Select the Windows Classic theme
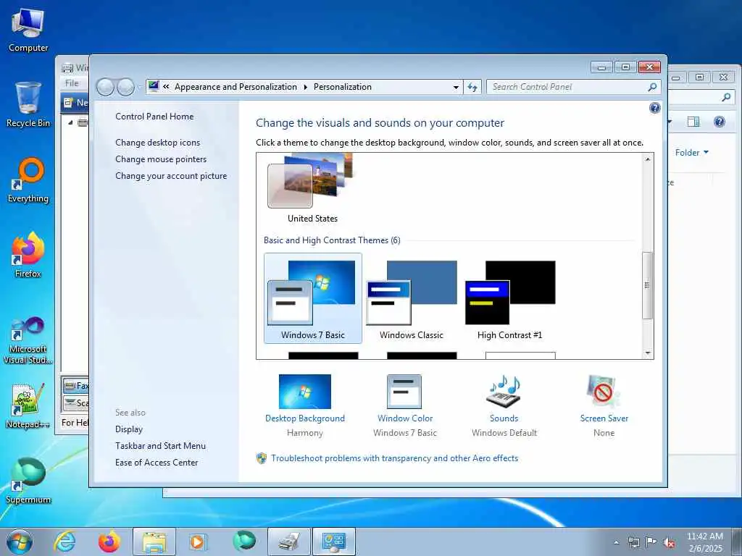The height and width of the screenshot is (556, 742). click(x=412, y=298)
